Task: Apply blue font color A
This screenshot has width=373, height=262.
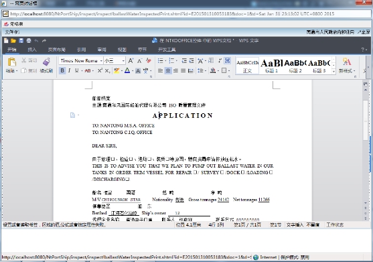Action: tap(127, 70)
